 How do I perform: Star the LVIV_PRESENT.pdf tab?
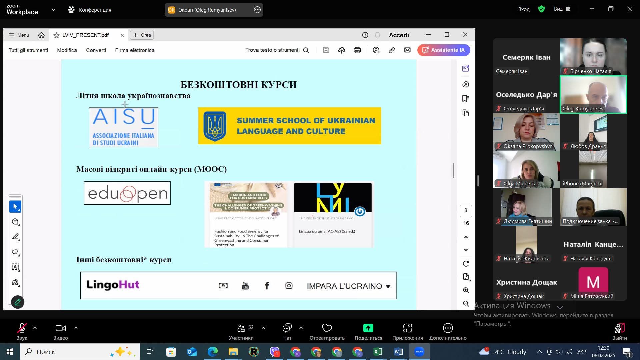pos(56,35)
